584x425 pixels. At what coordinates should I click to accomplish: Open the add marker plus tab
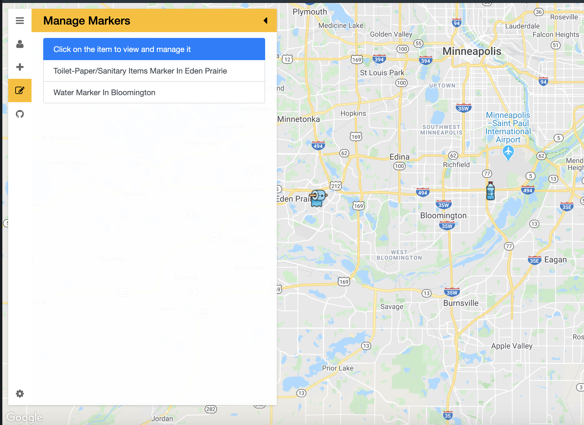(x=20, y=67)
